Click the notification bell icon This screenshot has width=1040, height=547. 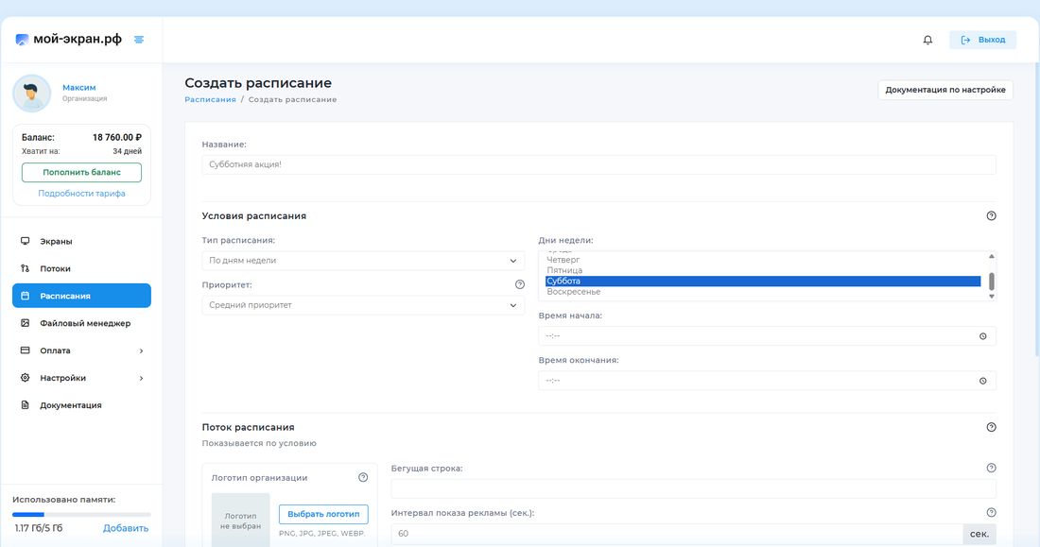tap(927, 40)
